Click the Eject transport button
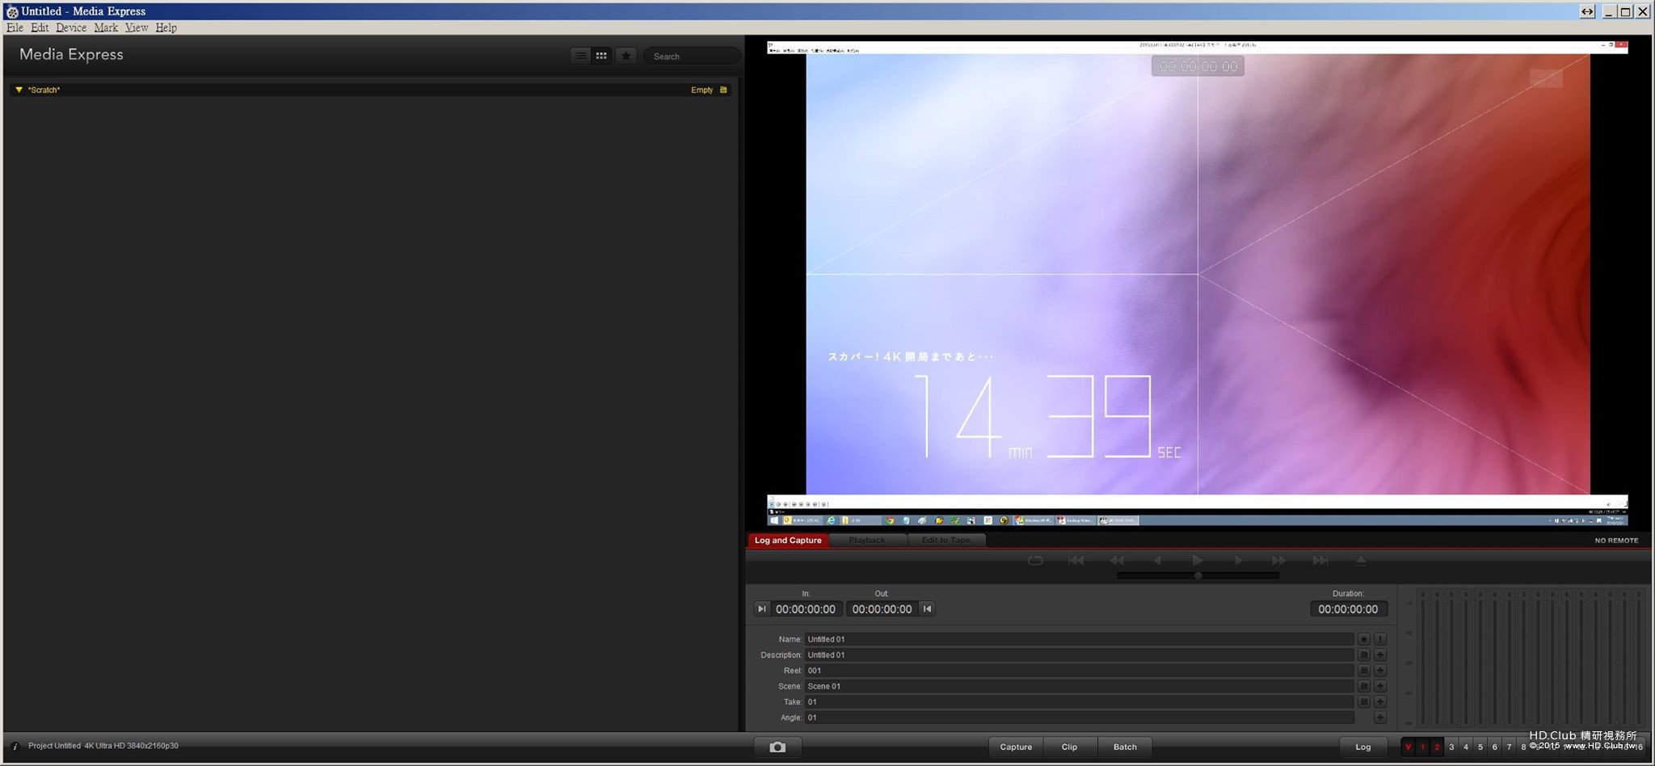 click(1361, 560)
